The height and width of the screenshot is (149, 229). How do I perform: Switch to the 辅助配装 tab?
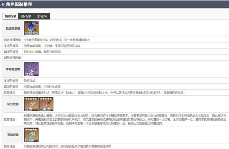(11, 16)
